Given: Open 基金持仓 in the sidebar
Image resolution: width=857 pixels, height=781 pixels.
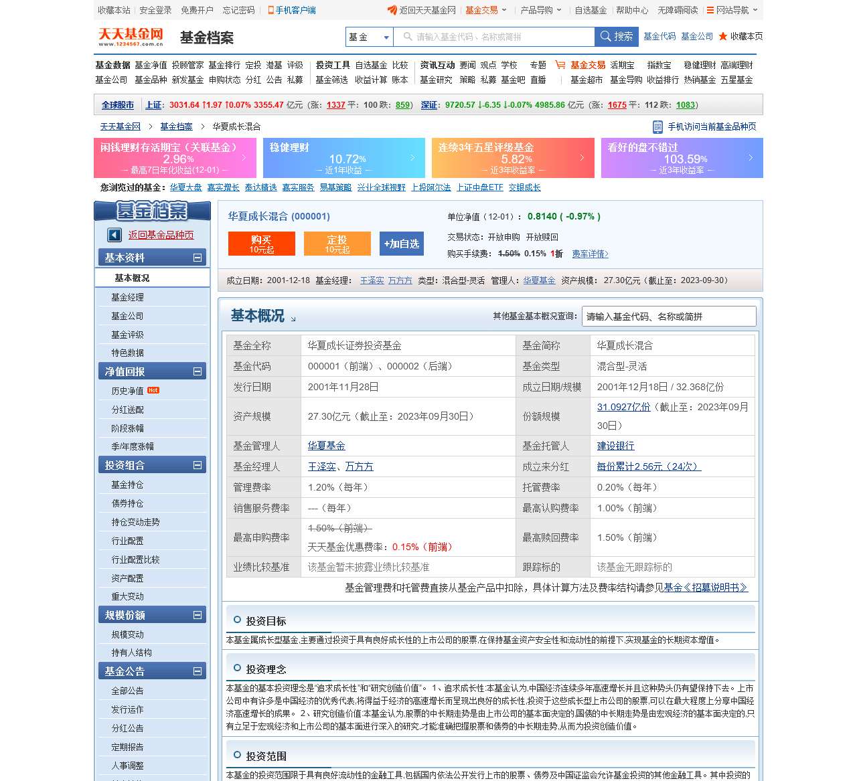Looking at the screenshot, I should pyautogui.click(x=127, y=485).
